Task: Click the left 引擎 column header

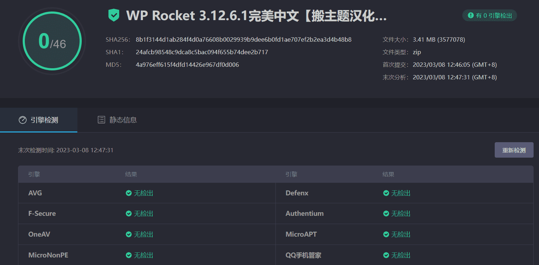Action: [x=34, y=175]
